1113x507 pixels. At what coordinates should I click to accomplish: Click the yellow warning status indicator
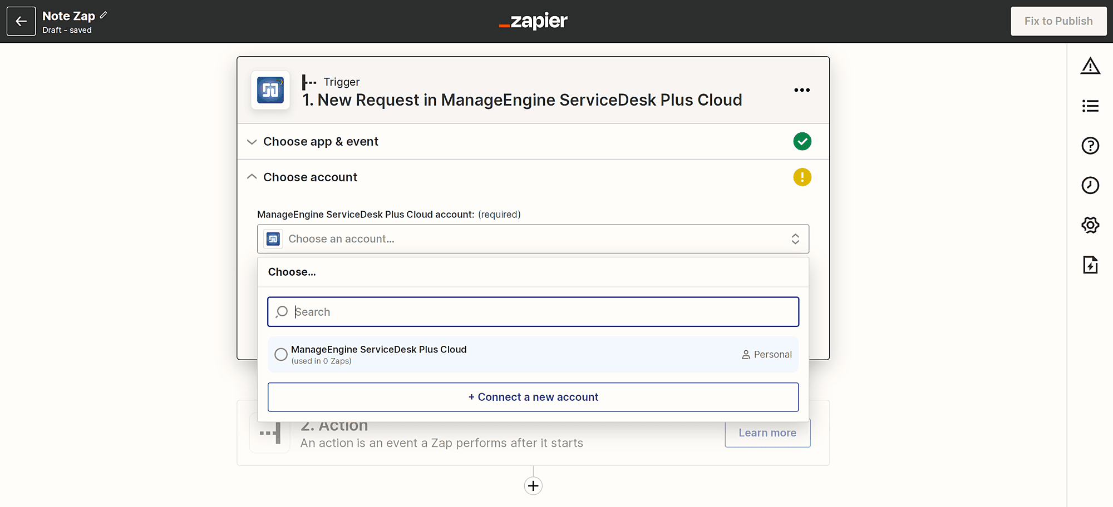(801, 177)
